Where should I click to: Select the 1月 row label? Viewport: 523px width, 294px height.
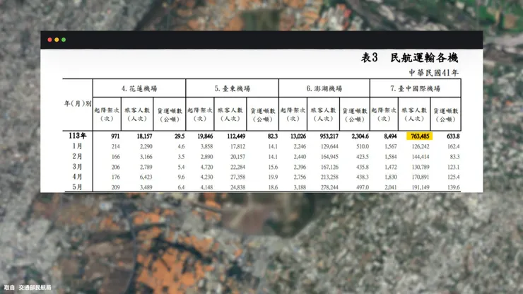click(77, 146)
